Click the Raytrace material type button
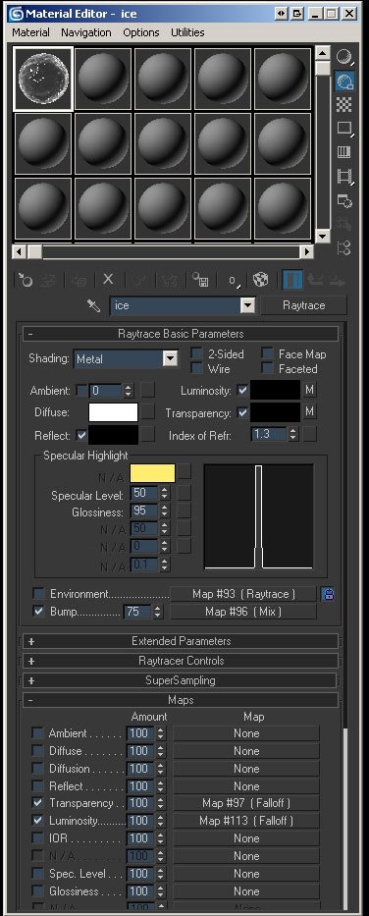Image resolution: width=369 pixels, height=916 pixels. 303,305
